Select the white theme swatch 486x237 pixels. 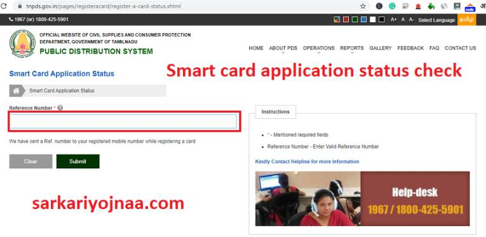[372, 20]
